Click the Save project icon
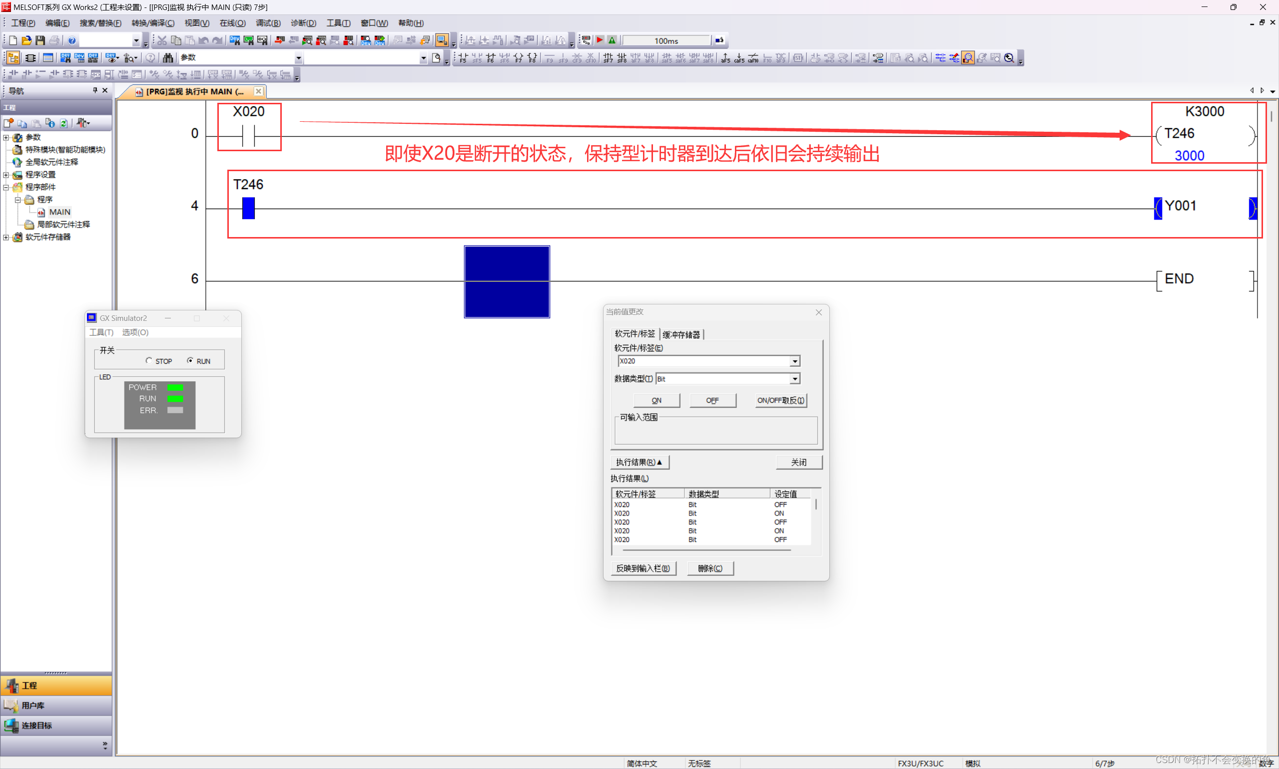This screenshot has height=769, width=1279. pos(40,40)
